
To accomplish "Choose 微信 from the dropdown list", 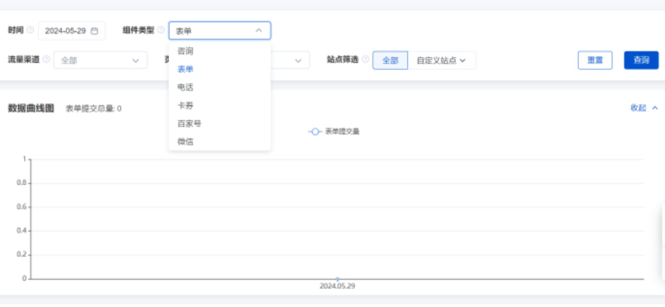I will [x=185, y=142].
